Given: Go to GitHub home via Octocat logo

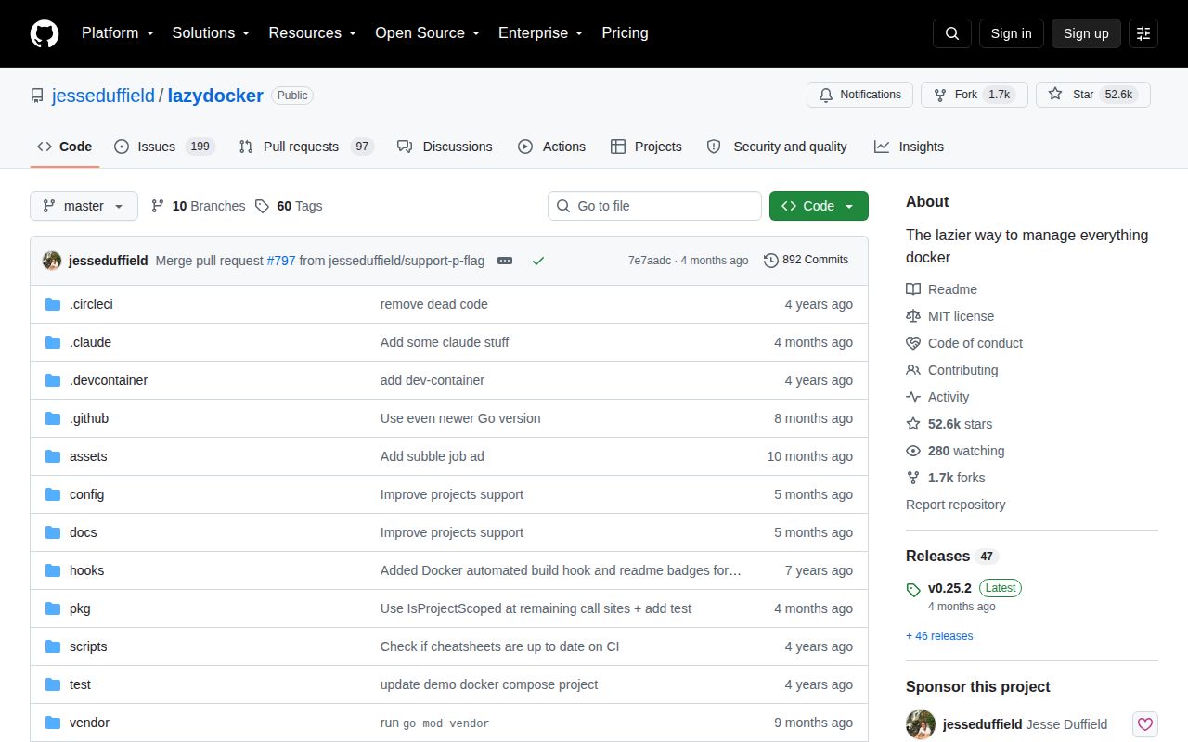Looking at the screenshot, I should click(x=45, y=33).
